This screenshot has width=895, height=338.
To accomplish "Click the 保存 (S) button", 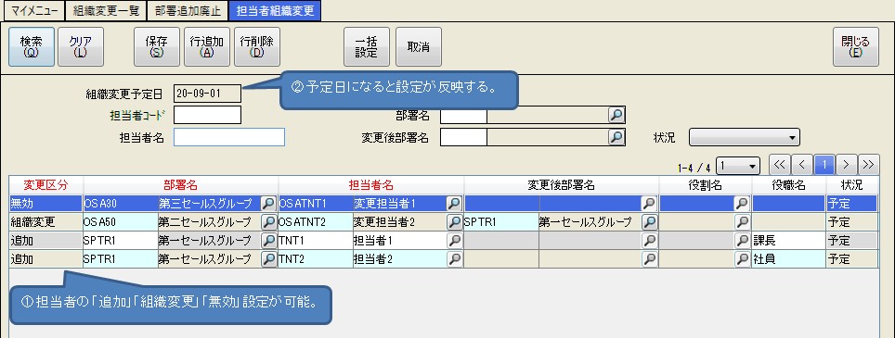I will click(x=156, y=46).
